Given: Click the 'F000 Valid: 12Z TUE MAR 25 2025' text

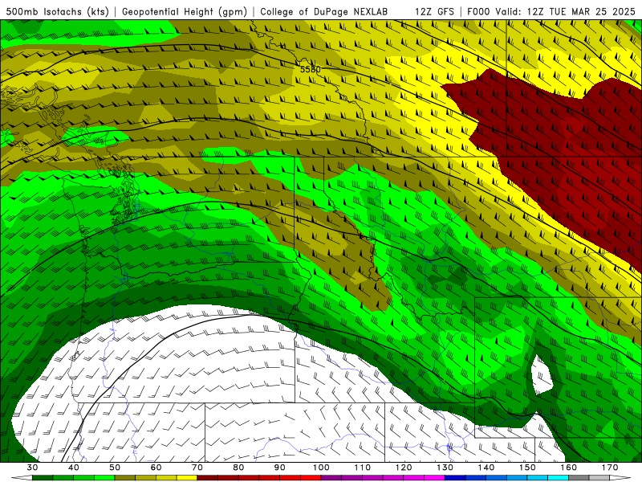Looking at the screenshot, I should (x=551, y=11).
